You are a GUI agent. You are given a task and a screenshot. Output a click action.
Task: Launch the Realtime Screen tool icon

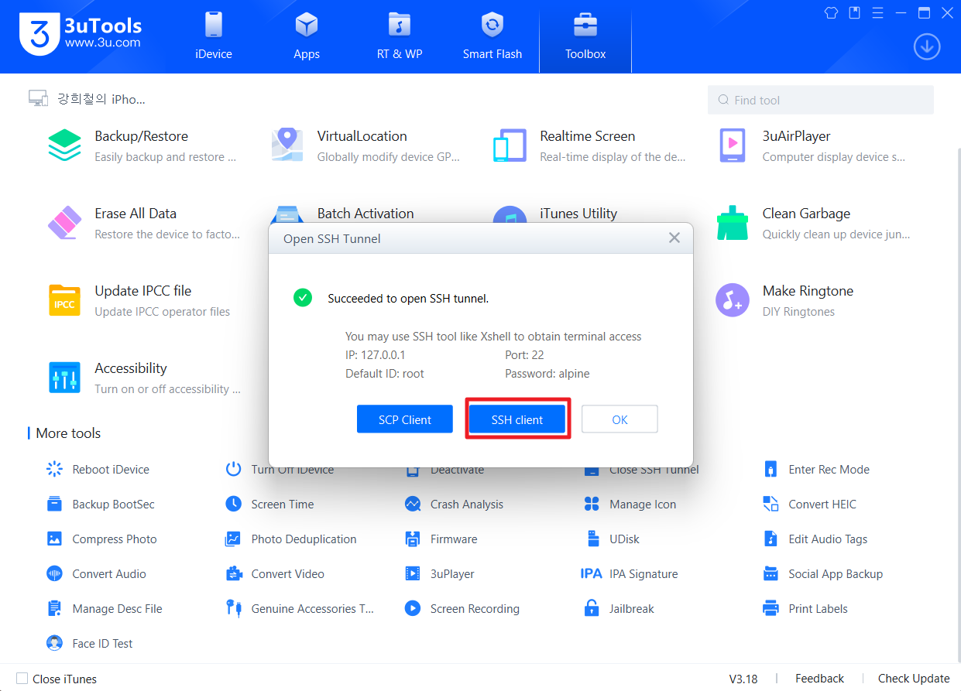(510, 145)
